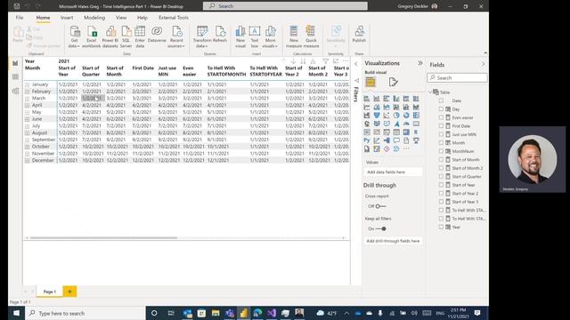This screenshot has height=320, width=570.
Task: Collapse the Visualizations pane
Action: pos(420,63)
